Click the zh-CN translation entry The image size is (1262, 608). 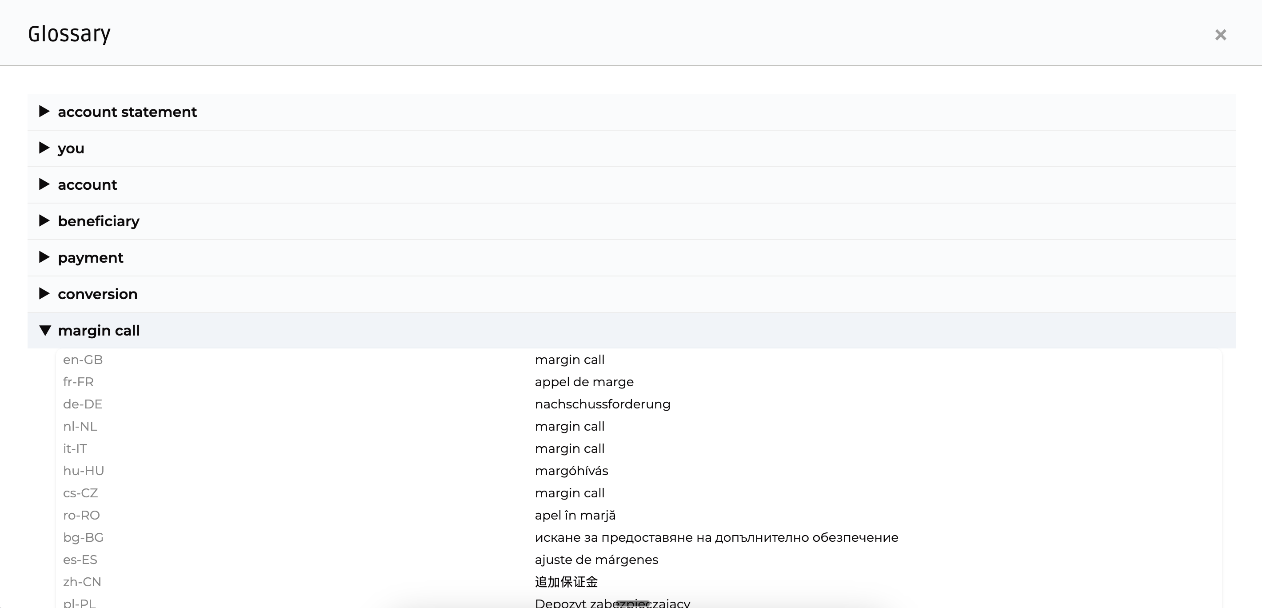tap(566, 582)
